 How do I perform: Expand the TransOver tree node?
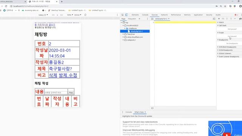(123, 34)
